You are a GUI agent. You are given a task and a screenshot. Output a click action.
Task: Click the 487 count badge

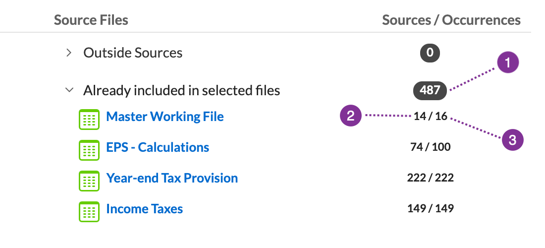coord(430,90)
